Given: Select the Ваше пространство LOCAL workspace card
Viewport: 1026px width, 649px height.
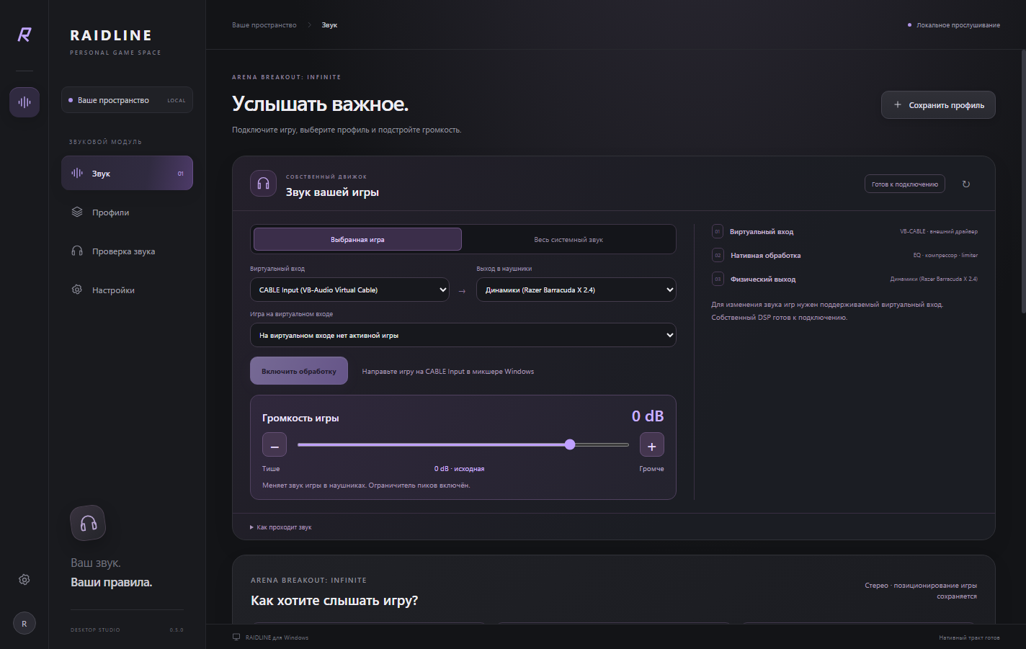Looking at the screenshot, I should pyautogui.click(x=127, y=100).
